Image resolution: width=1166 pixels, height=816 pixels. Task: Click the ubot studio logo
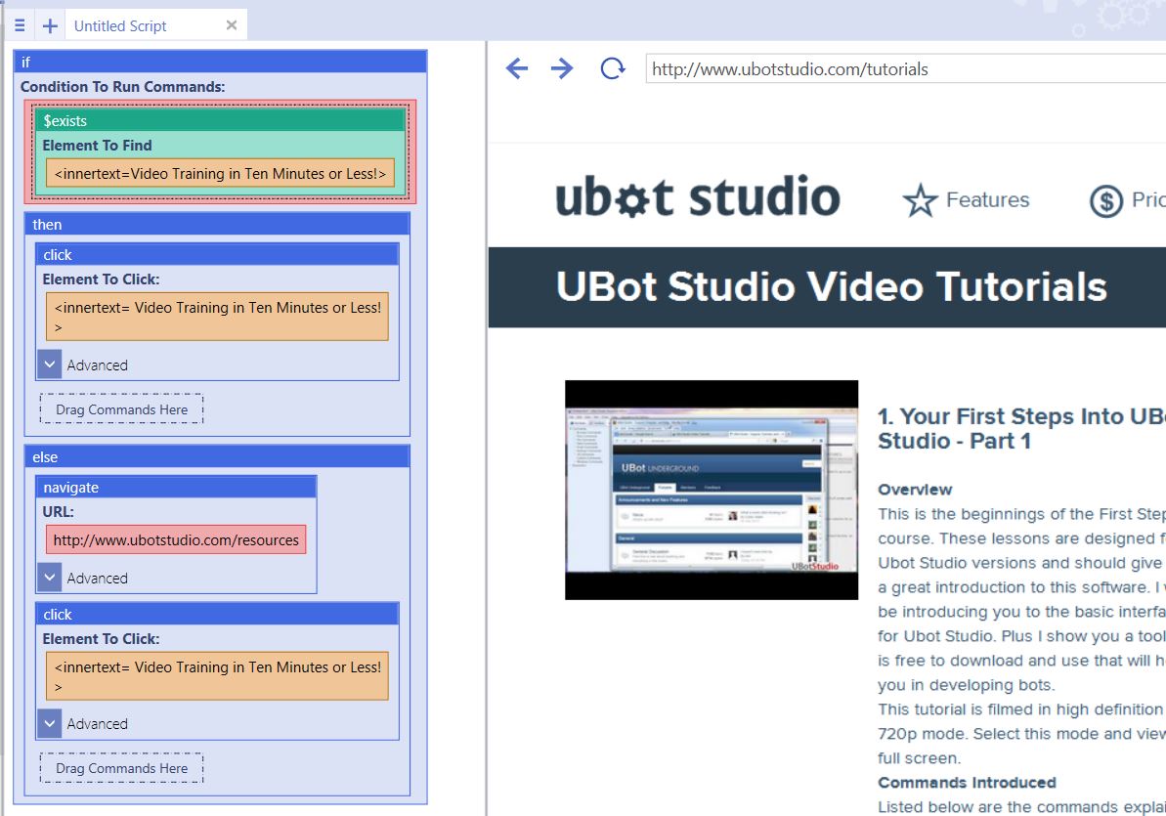pyautogui.click(x=698, y=197)
